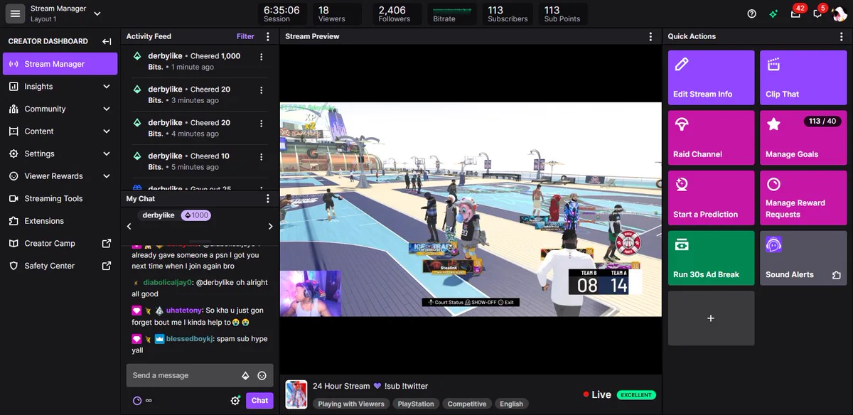The width and height of the screenshot is (853, 415).
Task: Open options for Cheered 1,000 activity
Action: click(x=261, y=57)
